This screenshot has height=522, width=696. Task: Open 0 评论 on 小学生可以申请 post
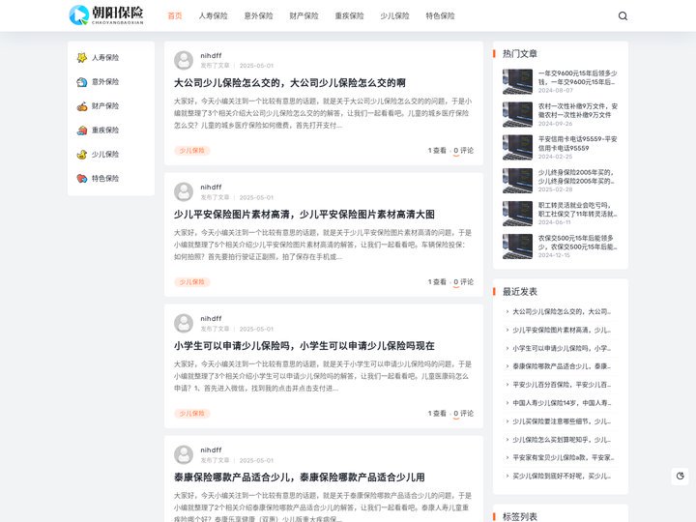(x=463, y=414)
